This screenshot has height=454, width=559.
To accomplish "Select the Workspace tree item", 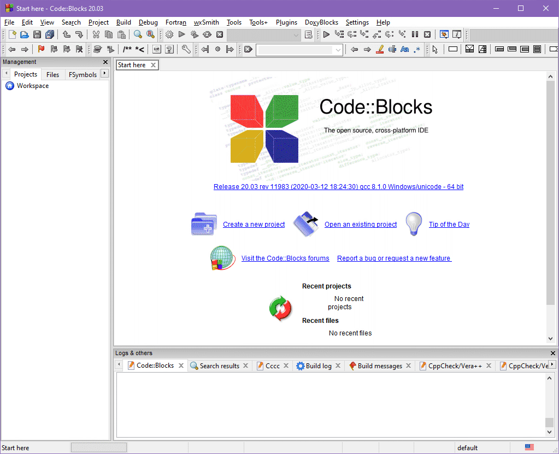I will tap(32, 86).
